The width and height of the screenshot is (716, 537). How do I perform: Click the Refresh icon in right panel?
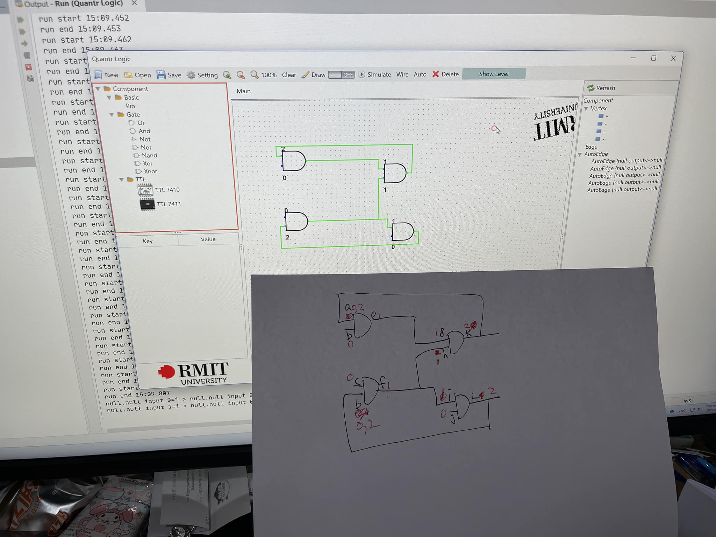coord(591,88)
